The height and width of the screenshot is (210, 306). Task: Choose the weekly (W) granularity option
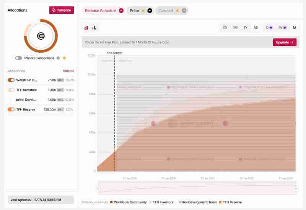click(x=282, y=27)
